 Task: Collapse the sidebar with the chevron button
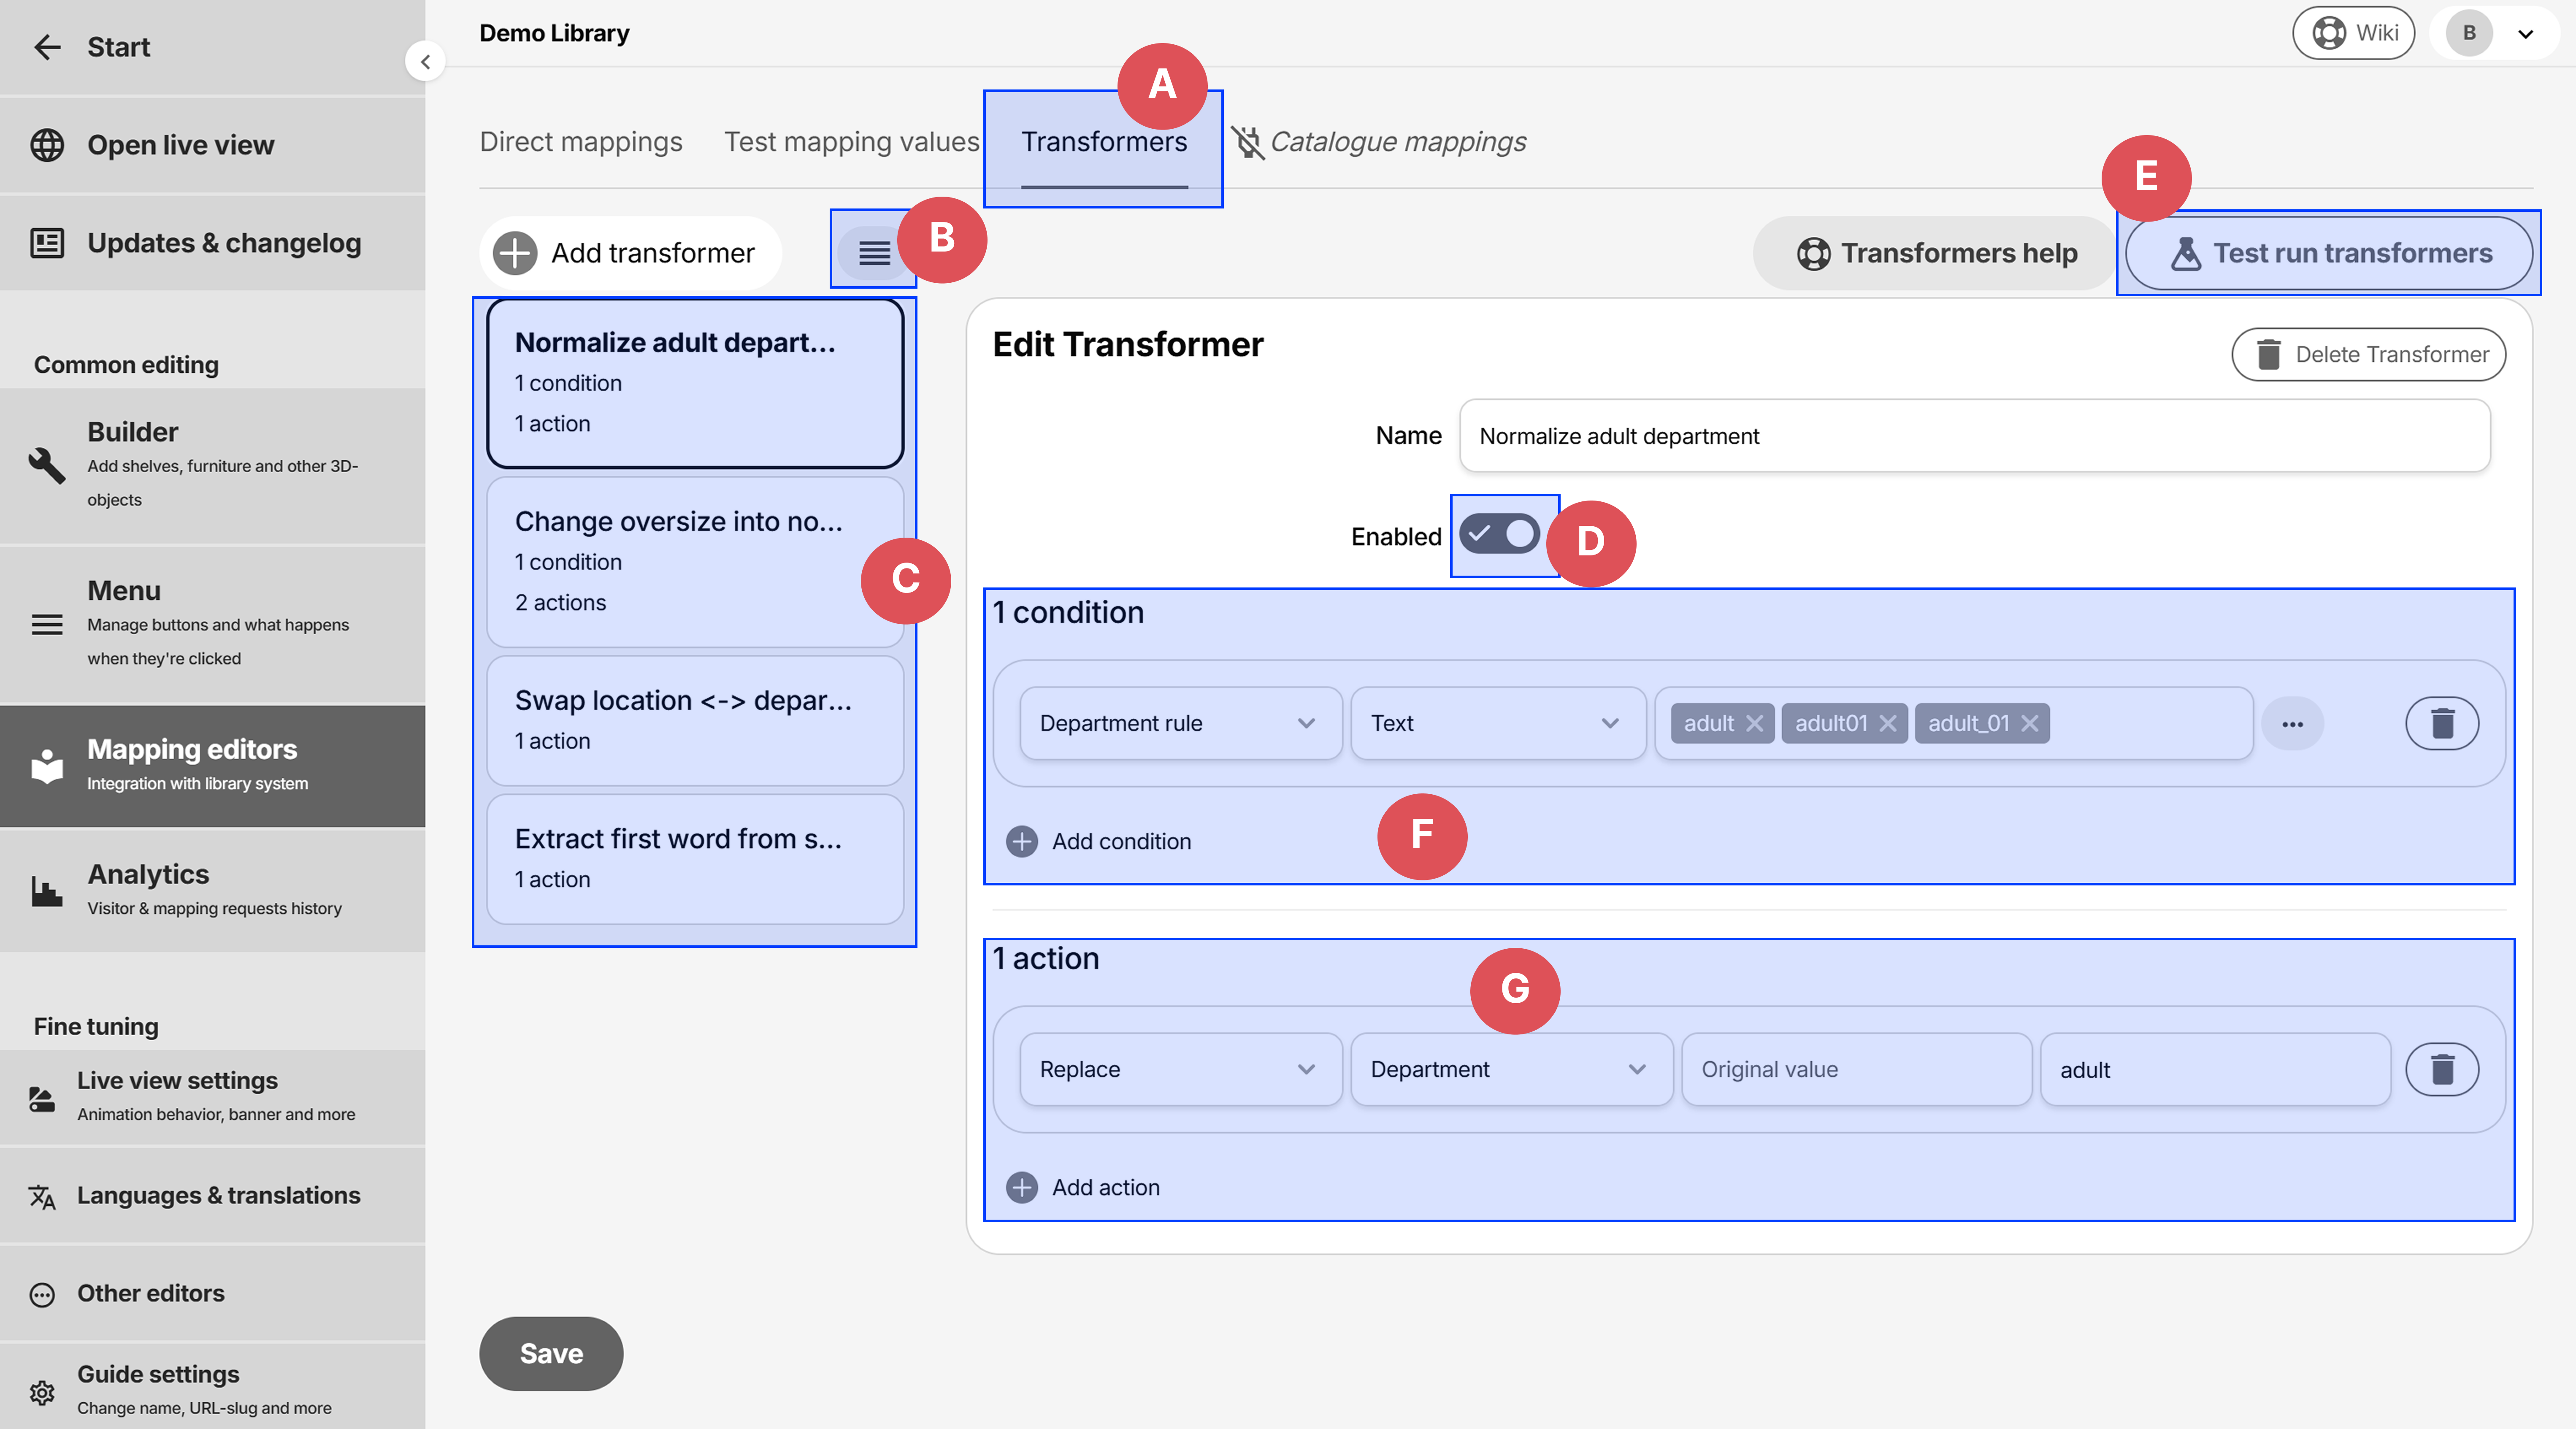[425, 62]
